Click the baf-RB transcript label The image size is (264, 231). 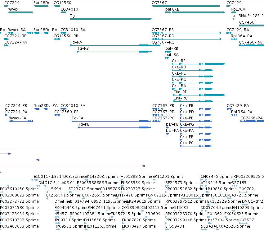tap(172, 49)
